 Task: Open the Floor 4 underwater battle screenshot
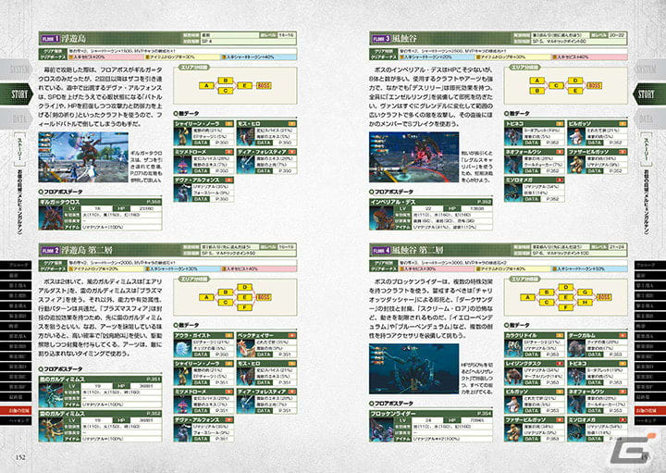414,368
